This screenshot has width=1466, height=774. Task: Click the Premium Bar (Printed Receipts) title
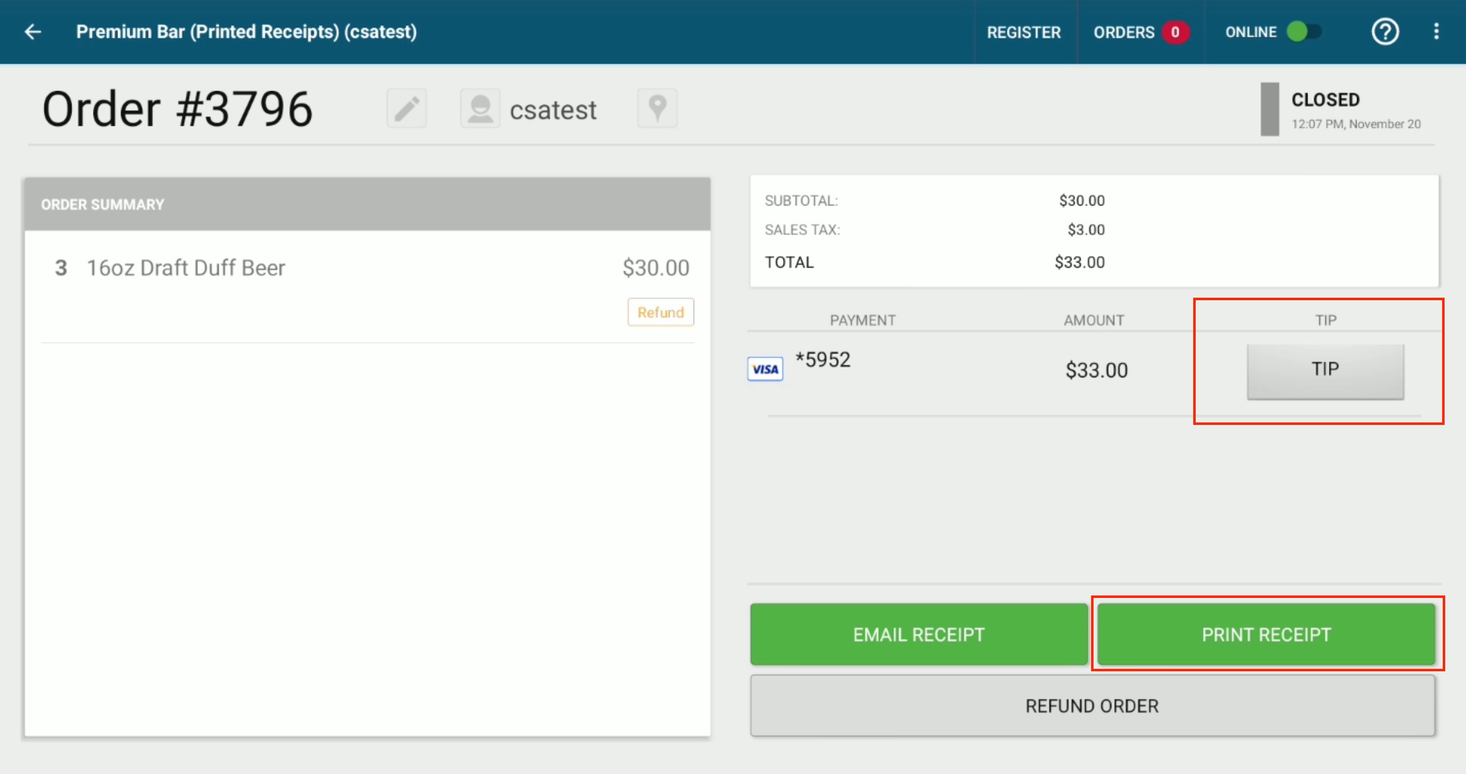(246, 32)
